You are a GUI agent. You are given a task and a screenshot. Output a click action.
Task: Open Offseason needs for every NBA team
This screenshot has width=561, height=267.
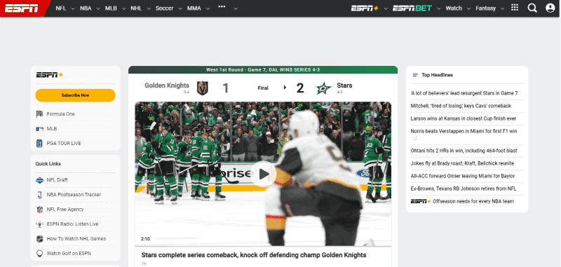click(473, 201)
